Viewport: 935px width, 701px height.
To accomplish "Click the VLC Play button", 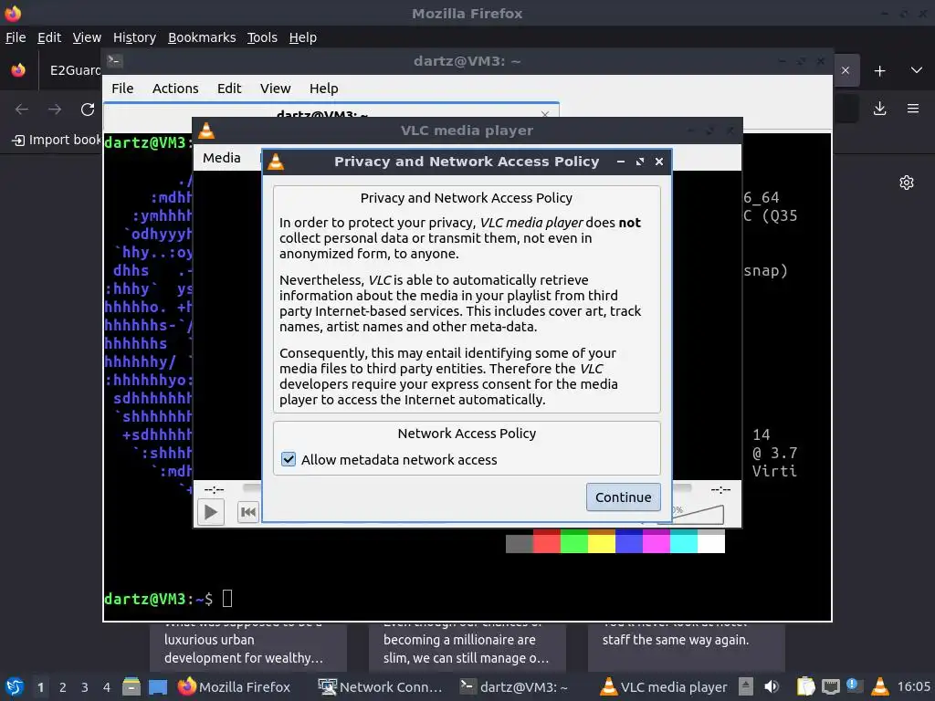I will click(211, 511).
